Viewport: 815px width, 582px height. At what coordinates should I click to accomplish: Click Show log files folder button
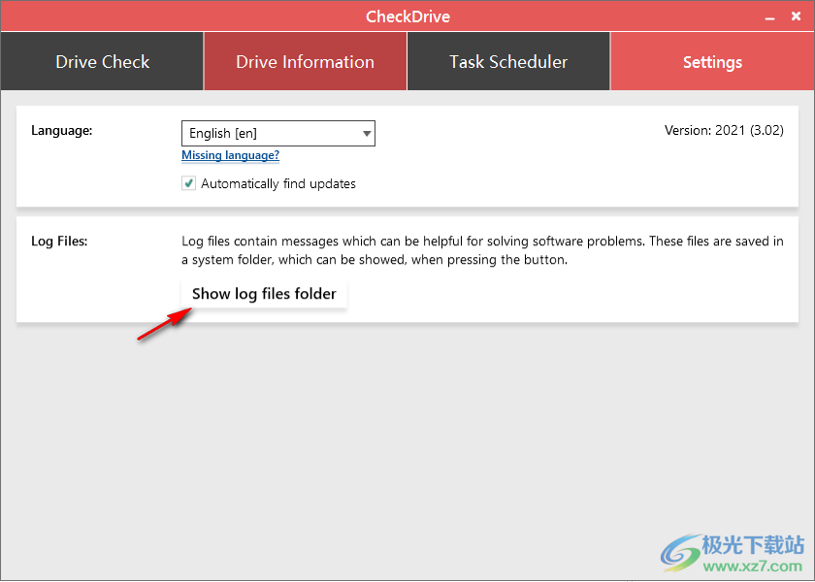pos(264,294)
